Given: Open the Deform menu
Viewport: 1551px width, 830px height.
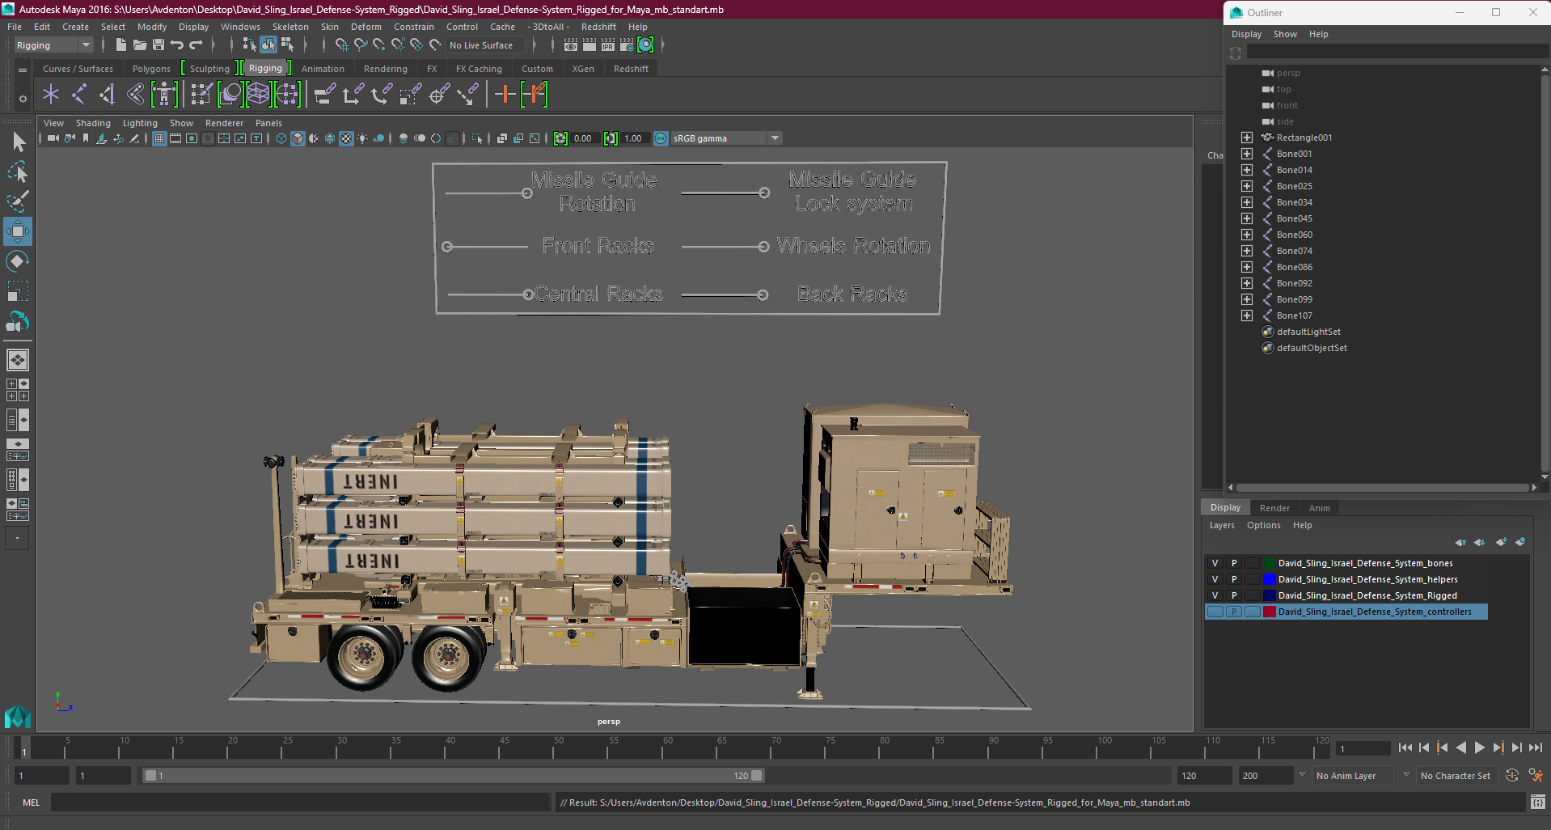Looking at the screenshot, I should [x=366, y=27].
